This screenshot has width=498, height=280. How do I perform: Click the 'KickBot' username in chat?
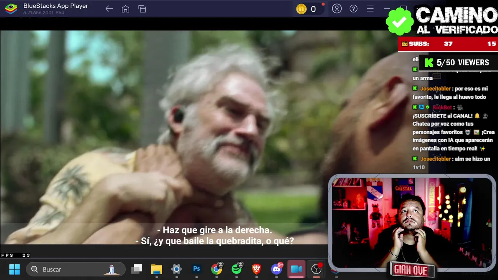[x=442, y=107]
